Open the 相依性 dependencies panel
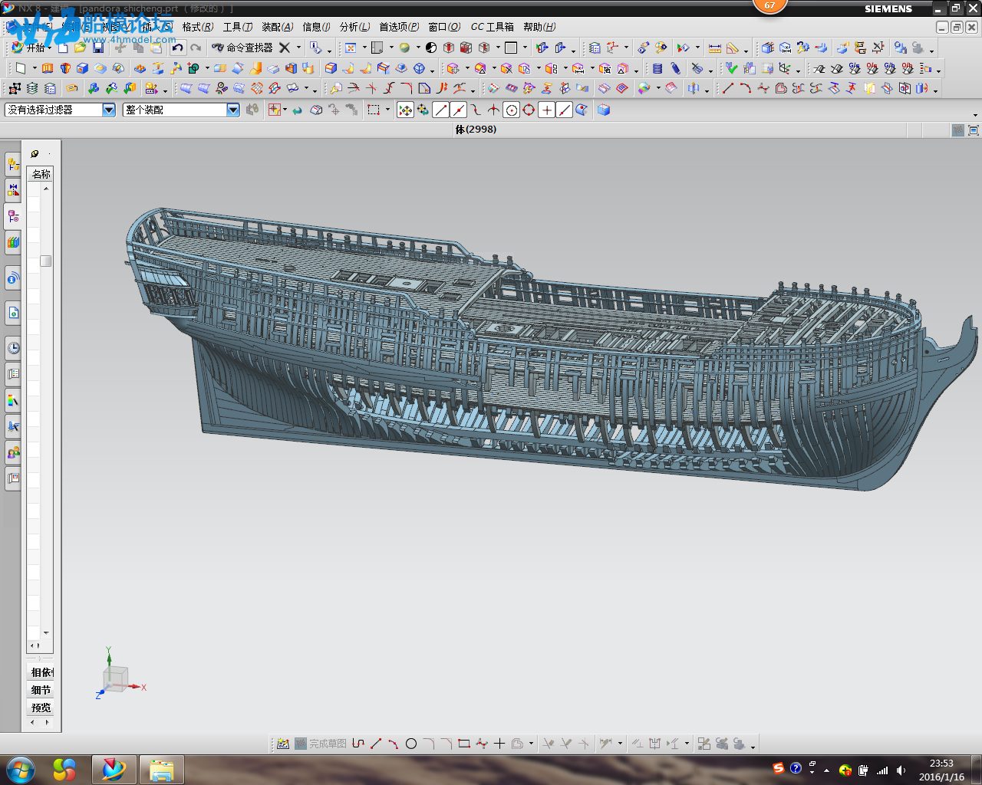 point(42,672)
